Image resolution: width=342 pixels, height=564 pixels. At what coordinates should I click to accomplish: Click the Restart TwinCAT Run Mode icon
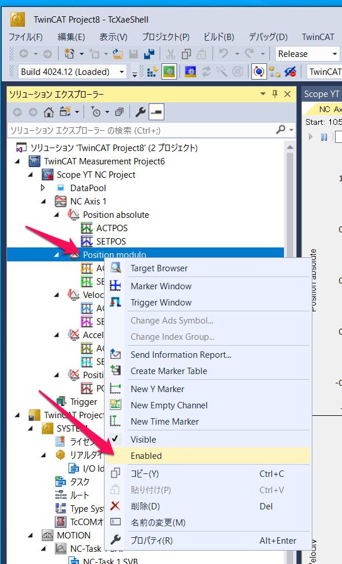tap(169, 72)
